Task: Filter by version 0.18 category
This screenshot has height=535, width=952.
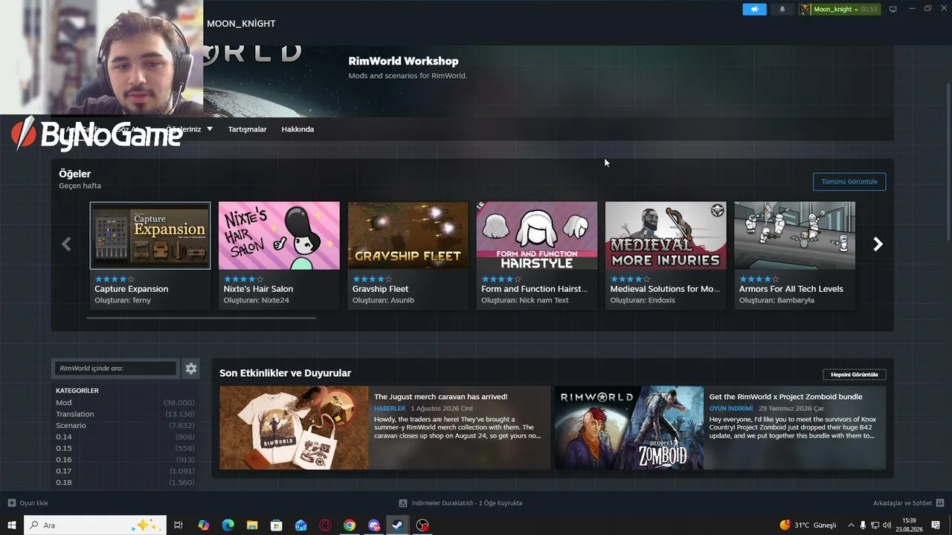Action: [64, 483]
